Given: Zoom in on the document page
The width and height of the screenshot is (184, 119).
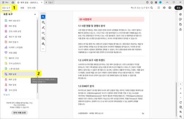Looking at the screenshot, I should tap(181, 112).
